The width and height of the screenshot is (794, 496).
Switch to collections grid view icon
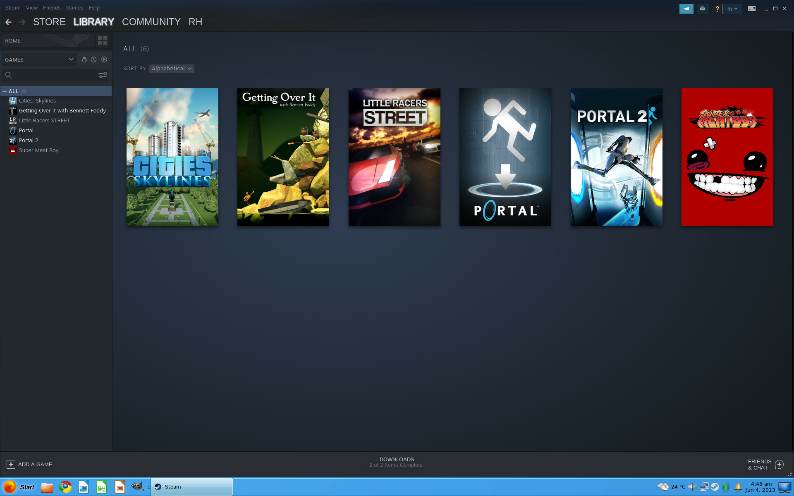pos(103,41)
